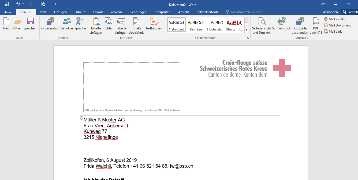The height and width of the screenshot is (180, 358).
Task: Open the Formatvorlagen dialog launcher
Action: click(x=248, y=38)
